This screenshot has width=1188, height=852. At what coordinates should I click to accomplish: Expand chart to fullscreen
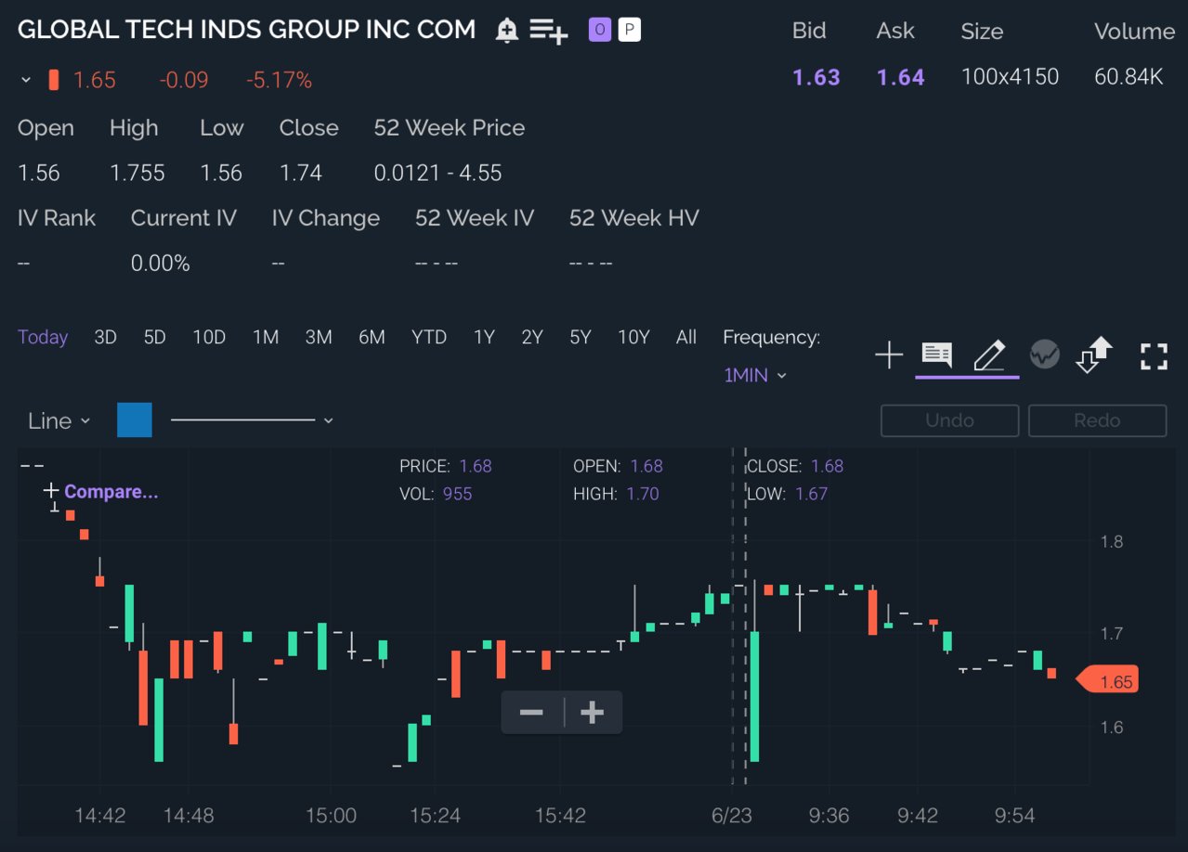(1154, 355)
